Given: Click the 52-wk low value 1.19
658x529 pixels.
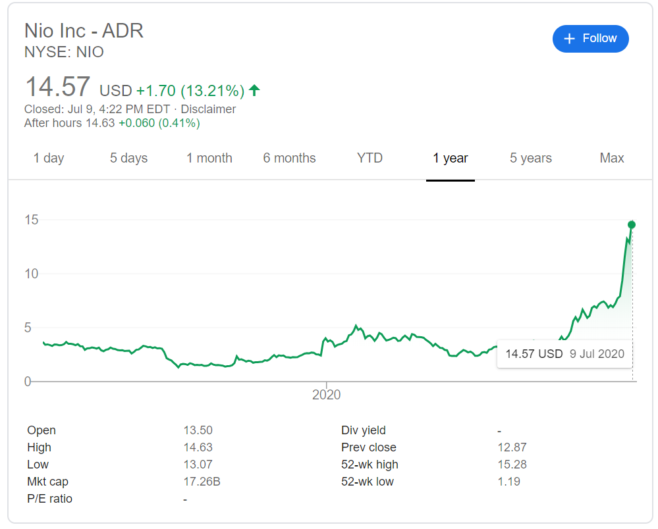Looking at the screenshot, I should tap(508, 482).
